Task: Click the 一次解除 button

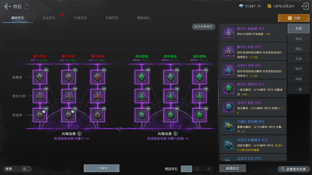Action: click(x=101, y=168)
